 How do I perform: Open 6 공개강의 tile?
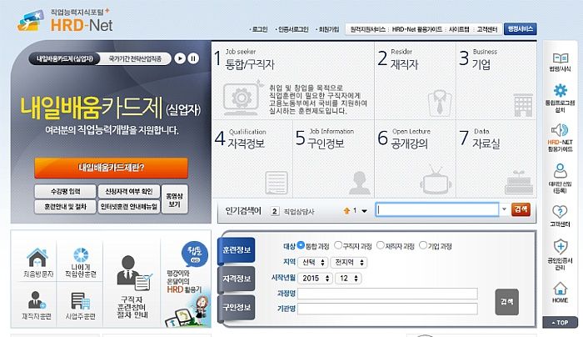[416, 159]
